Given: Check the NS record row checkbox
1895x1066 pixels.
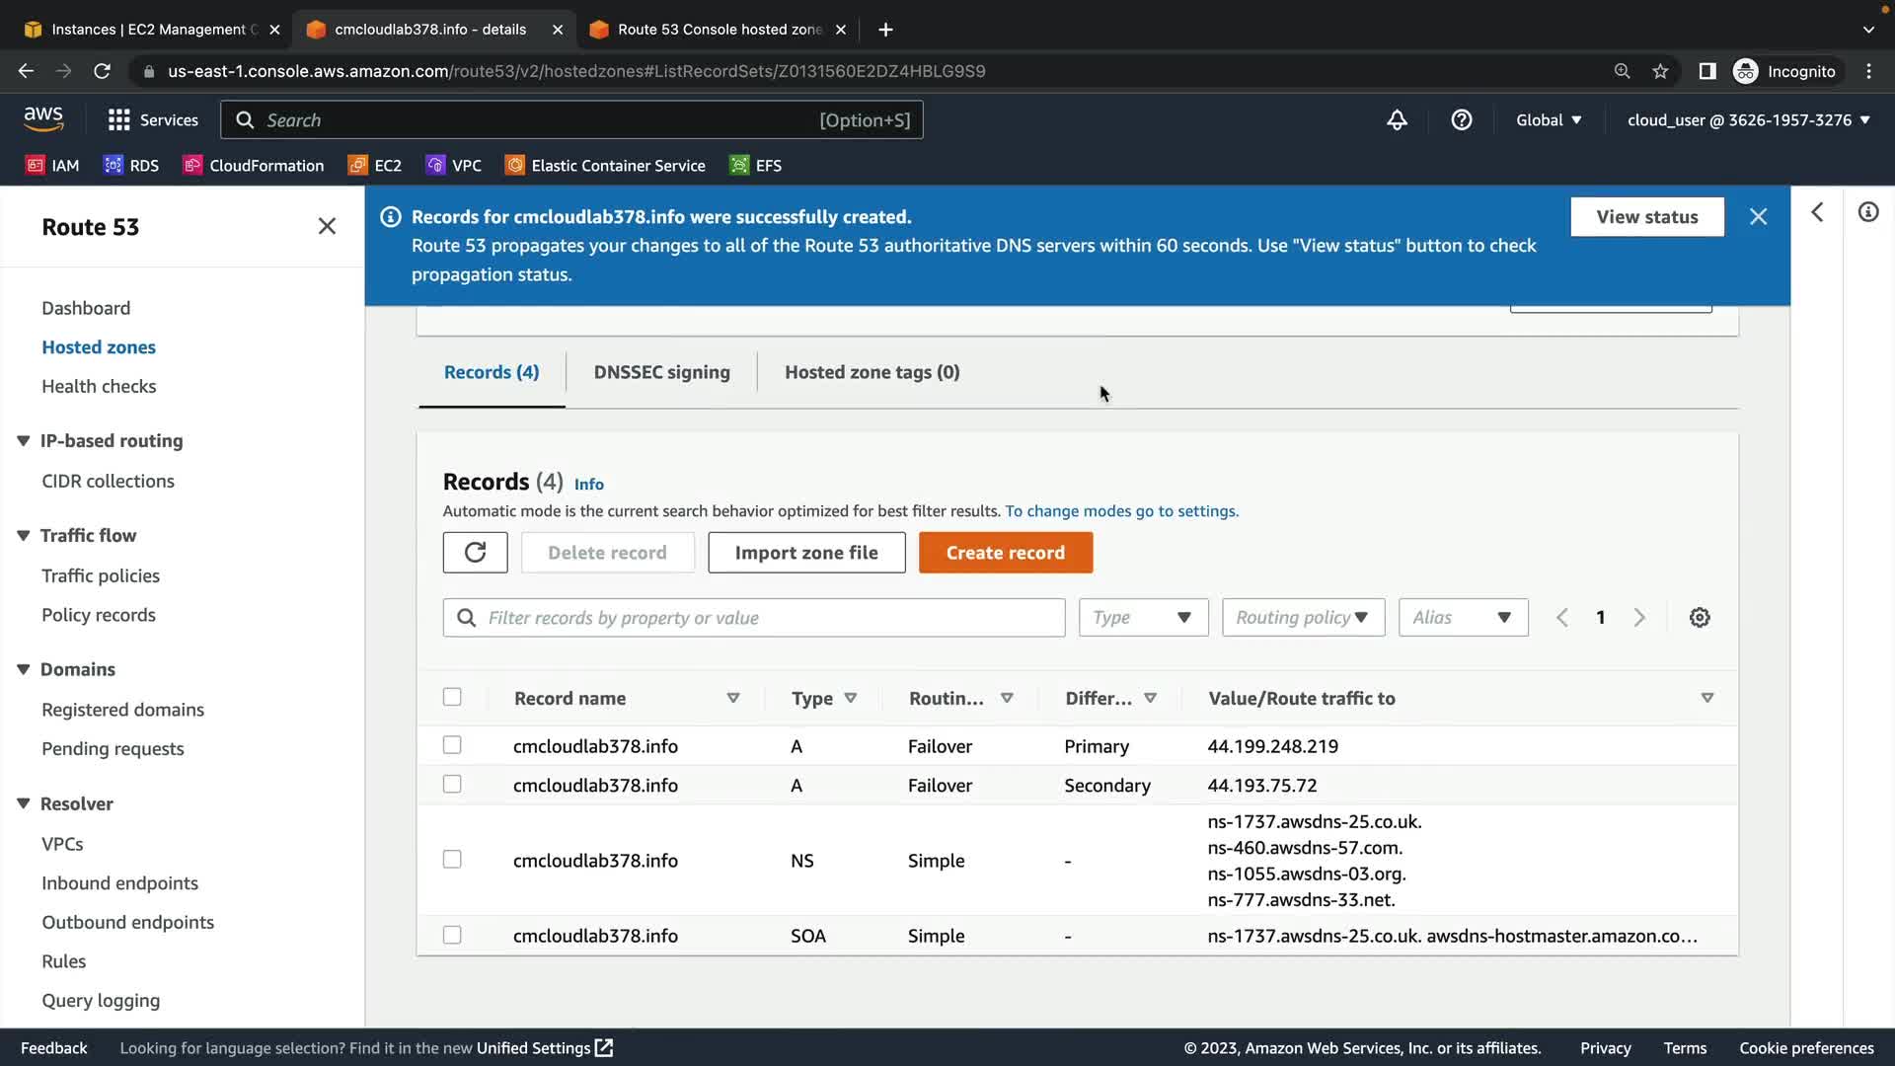Looking at the screenshot, I should (x=452, y=860).
